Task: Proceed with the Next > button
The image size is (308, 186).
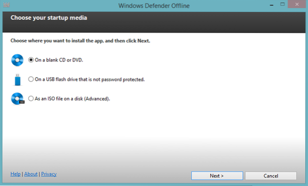Action: (x=217, y=176)
